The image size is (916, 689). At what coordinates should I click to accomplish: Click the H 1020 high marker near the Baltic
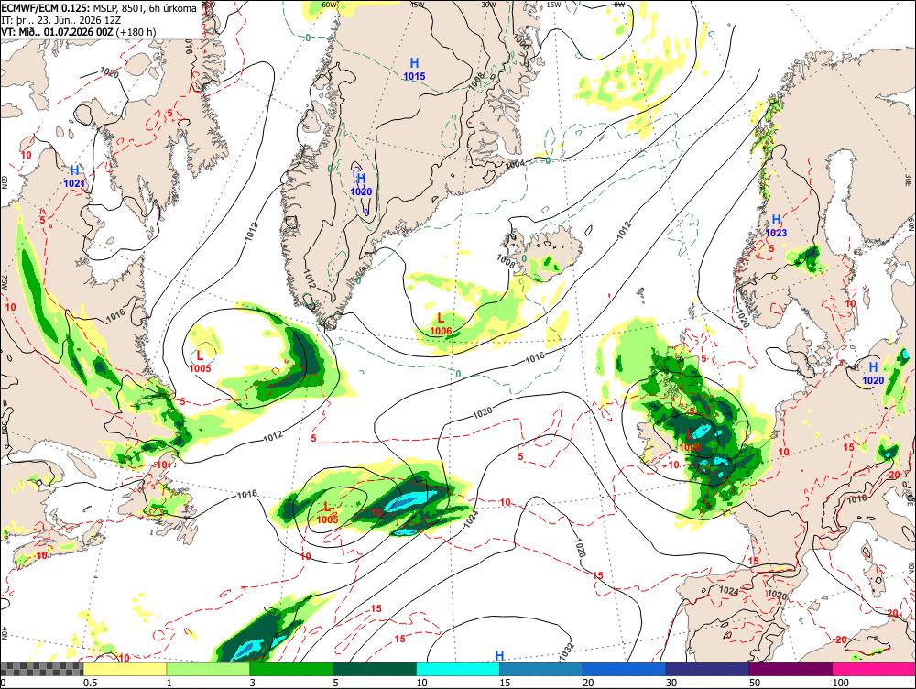click(873, 374)
